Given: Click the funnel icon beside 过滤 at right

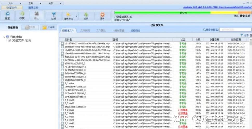Looking at the screenshot, I should point(241,35).
